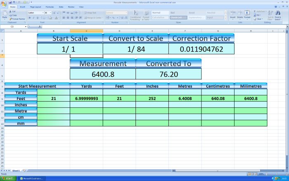
Task: Click the Office button
Action: [4, 3]
